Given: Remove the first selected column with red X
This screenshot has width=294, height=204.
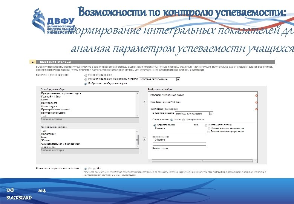Looking at the screenshot, I should click(256, 96).
